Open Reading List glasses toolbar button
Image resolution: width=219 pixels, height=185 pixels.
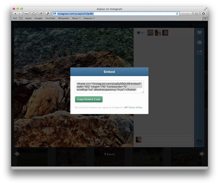tap(27, 14)
